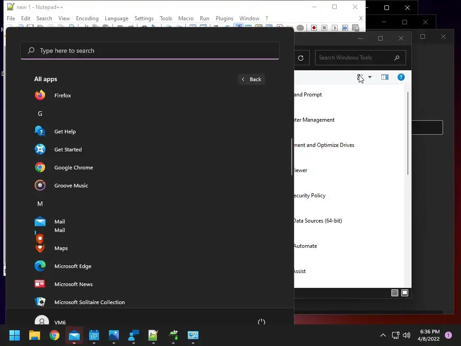Click the Start menu apps list scrollbar
Image resolution: width=461 pixels, height=346 pixels.
pos(292,156)
